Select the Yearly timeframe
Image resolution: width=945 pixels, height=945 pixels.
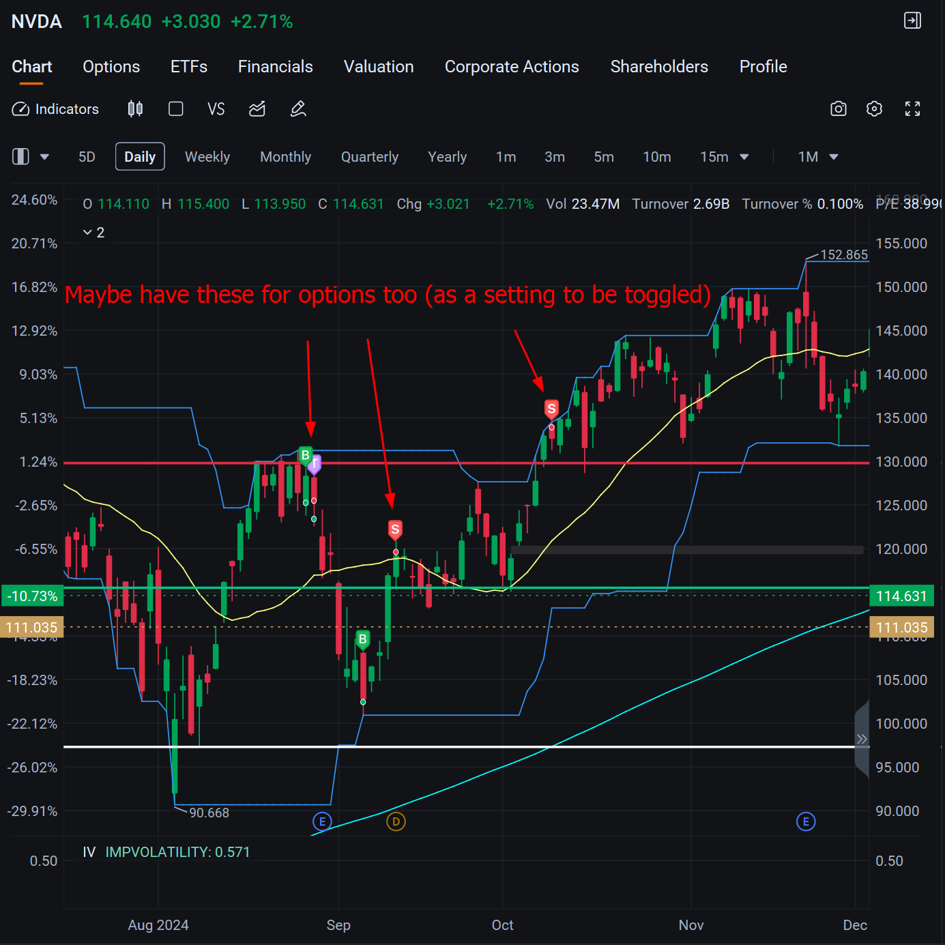point(447,157)
